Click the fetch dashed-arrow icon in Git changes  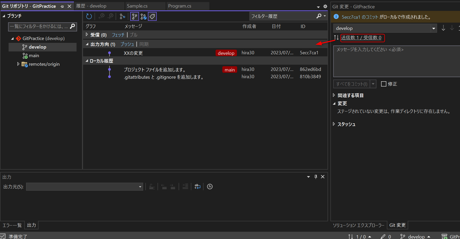[443, 28]
